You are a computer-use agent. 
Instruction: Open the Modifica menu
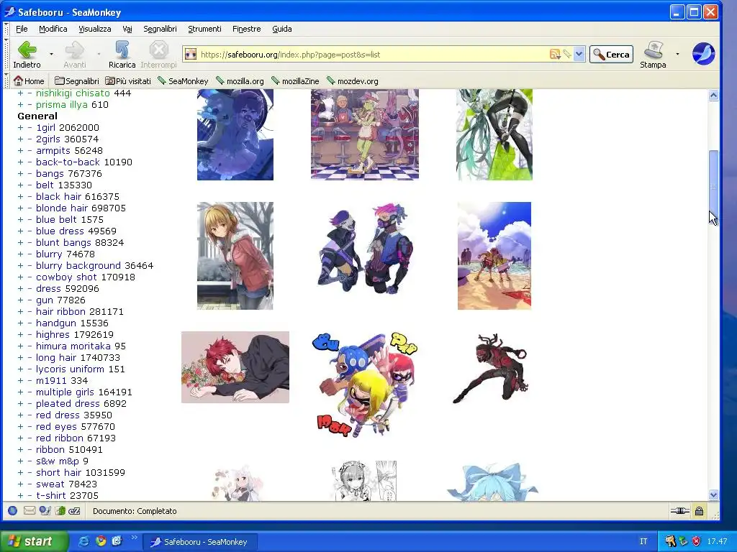pyautogui.click(x=53, y=29)
